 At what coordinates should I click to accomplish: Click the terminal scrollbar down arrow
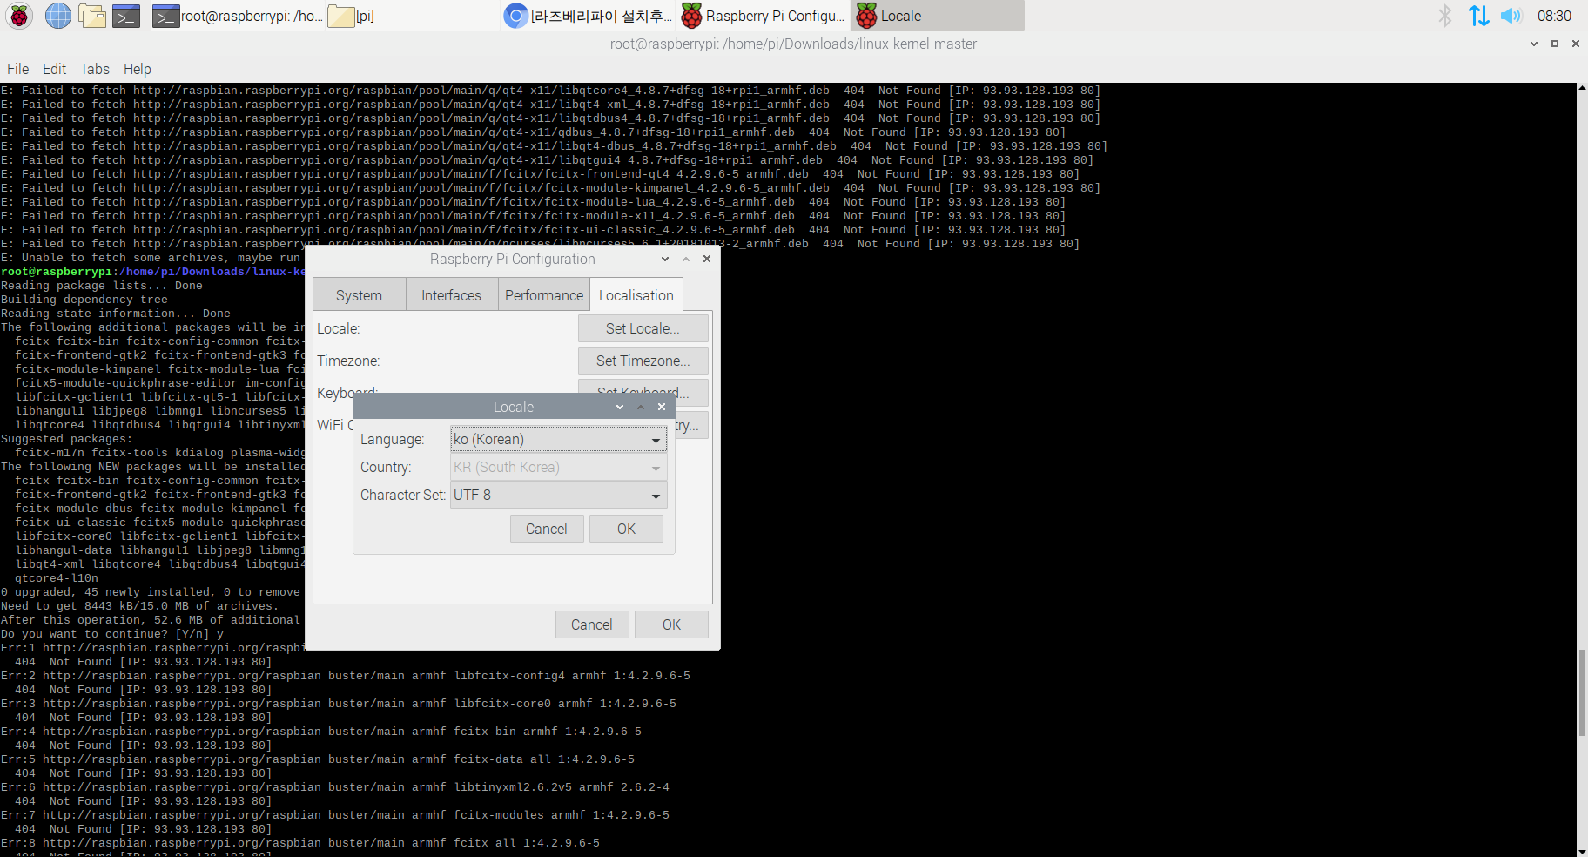click(1582, 851)
